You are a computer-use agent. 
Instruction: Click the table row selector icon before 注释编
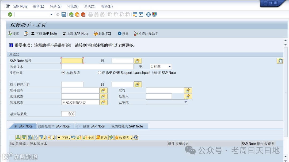pyautogui.click(x=12, y=144)
